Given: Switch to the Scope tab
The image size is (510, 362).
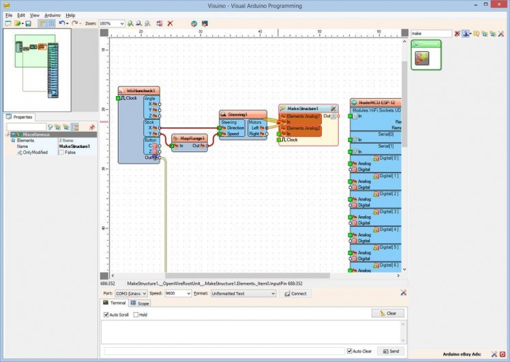Looking at the screenshot, I should pyautogui.click(x=140, y=303).
